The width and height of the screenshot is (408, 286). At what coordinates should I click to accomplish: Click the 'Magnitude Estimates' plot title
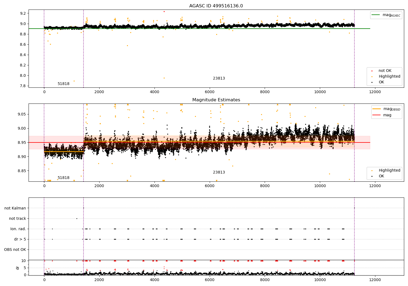[x=216, y=100]
